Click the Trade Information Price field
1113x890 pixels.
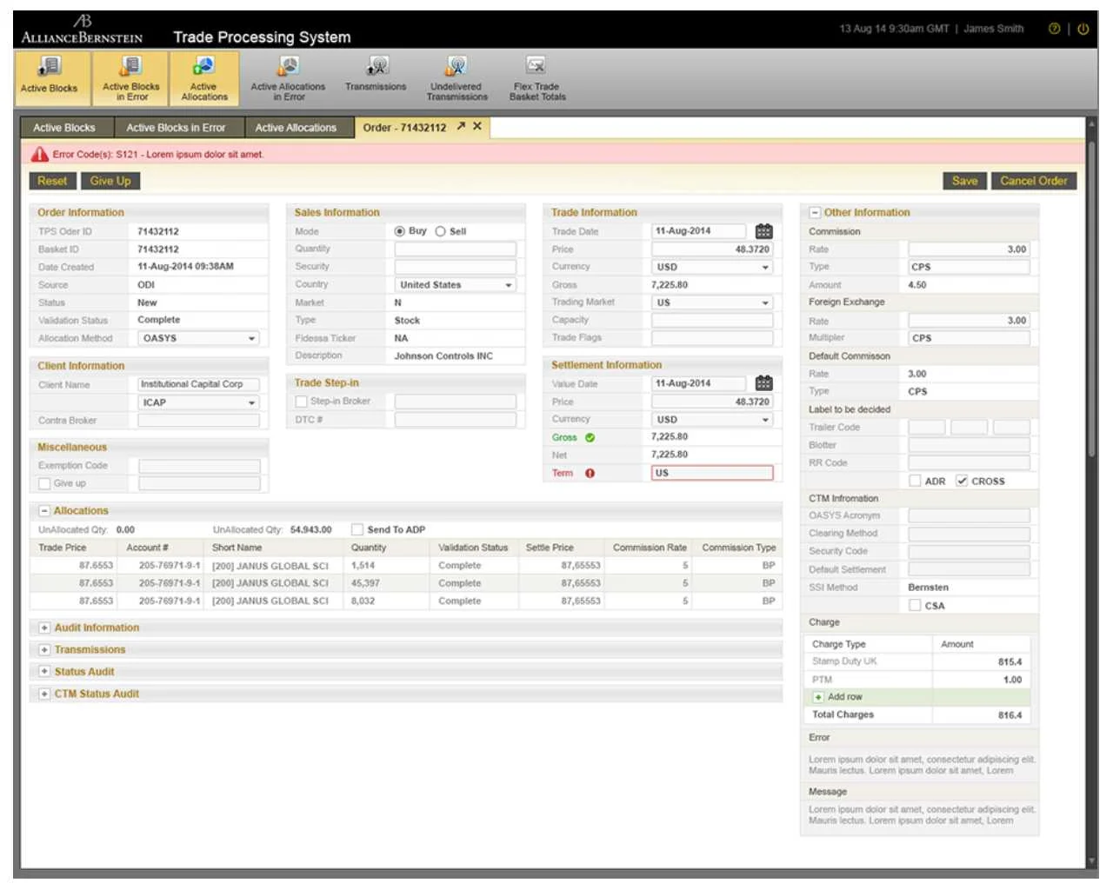pyautogui.click(x=712, y=249)
